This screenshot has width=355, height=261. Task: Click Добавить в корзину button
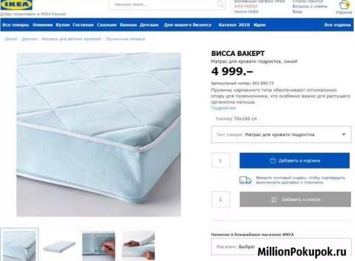pos(295,160)
